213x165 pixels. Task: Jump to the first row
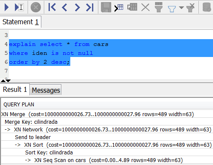click(x=52, y=7)
